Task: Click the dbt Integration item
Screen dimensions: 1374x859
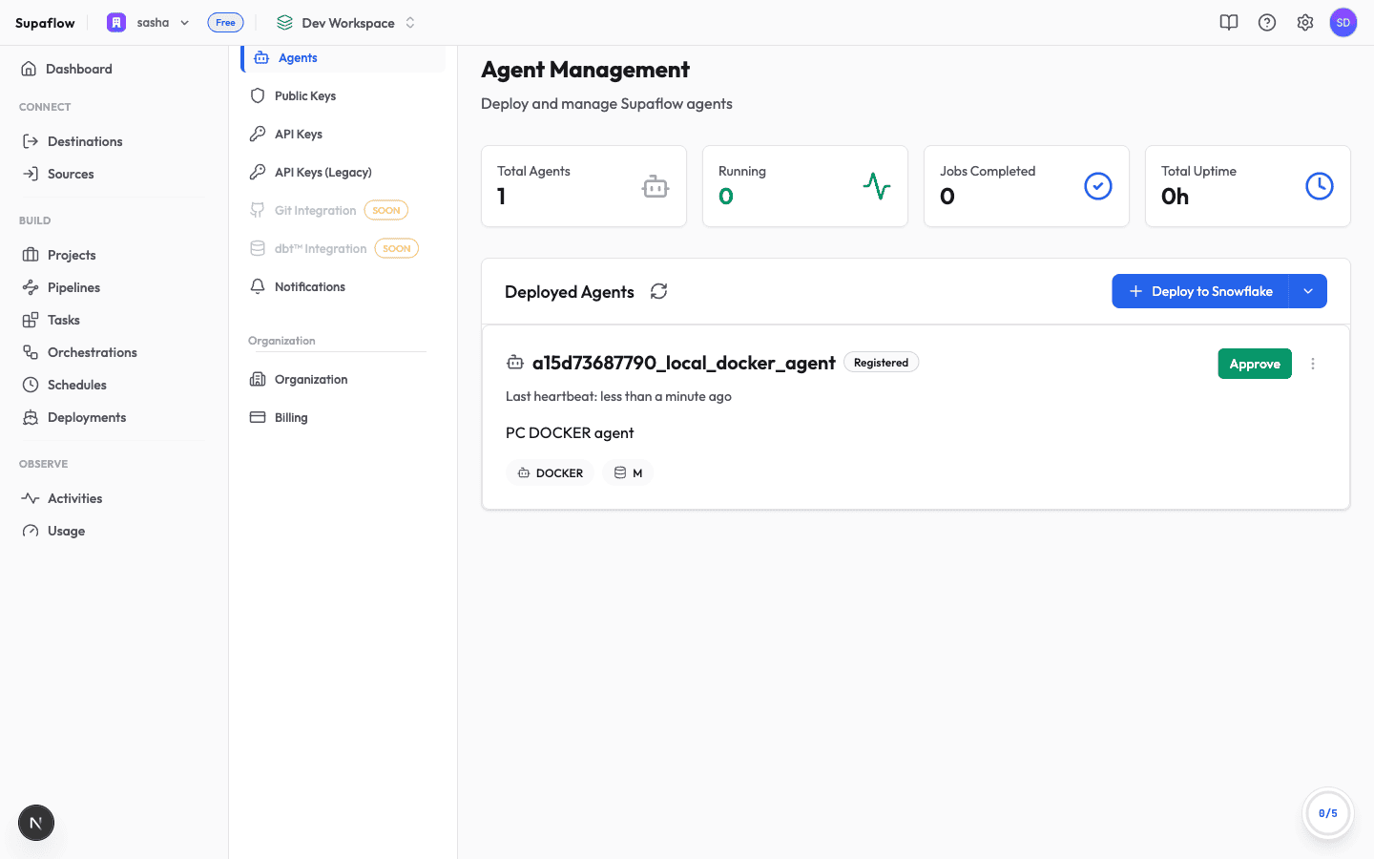Action: point(321,248)
